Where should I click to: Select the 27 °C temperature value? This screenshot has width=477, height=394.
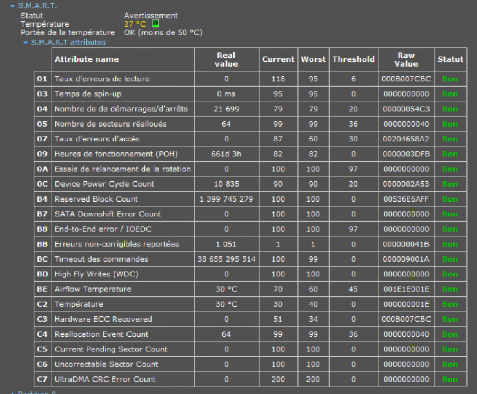click(x=135, y=24)
